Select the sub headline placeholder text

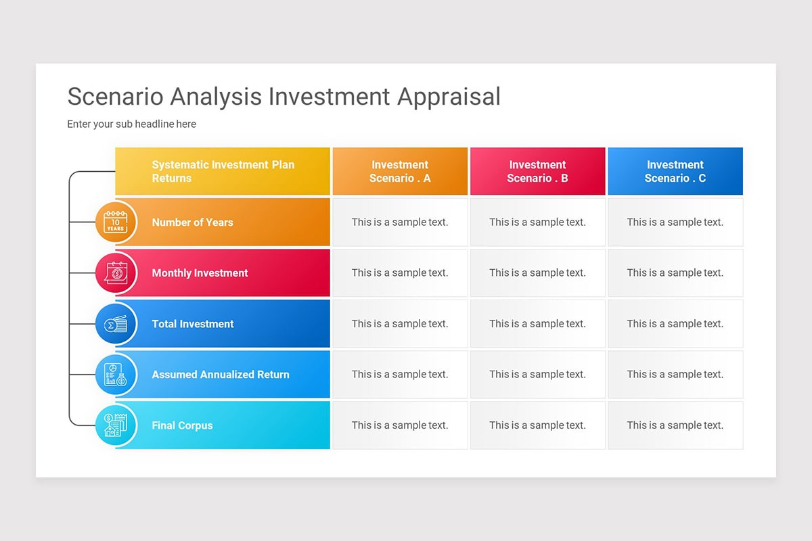tap(132, 124)
